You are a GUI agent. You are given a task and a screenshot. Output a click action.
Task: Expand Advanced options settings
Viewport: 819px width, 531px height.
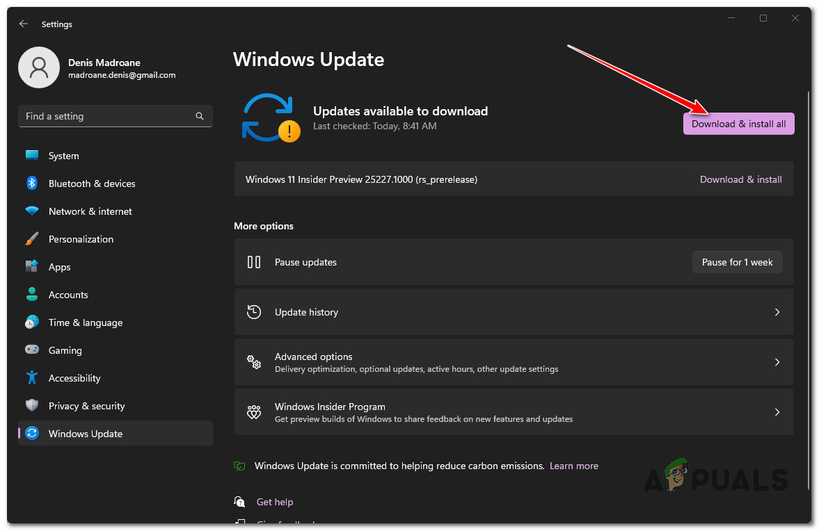pos(514,361)
